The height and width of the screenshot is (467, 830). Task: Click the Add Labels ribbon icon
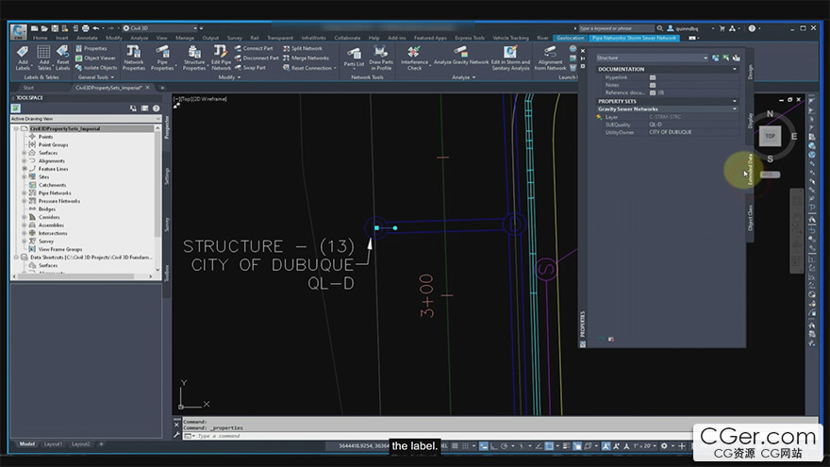(23, 53)
